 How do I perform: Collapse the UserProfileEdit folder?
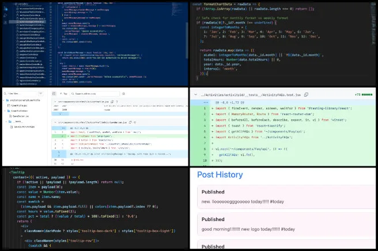5,111
